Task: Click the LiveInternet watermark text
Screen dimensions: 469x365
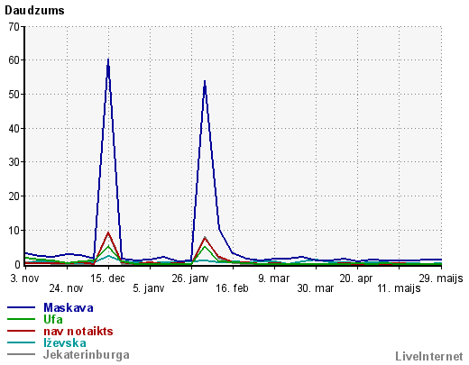Action: 429,356
